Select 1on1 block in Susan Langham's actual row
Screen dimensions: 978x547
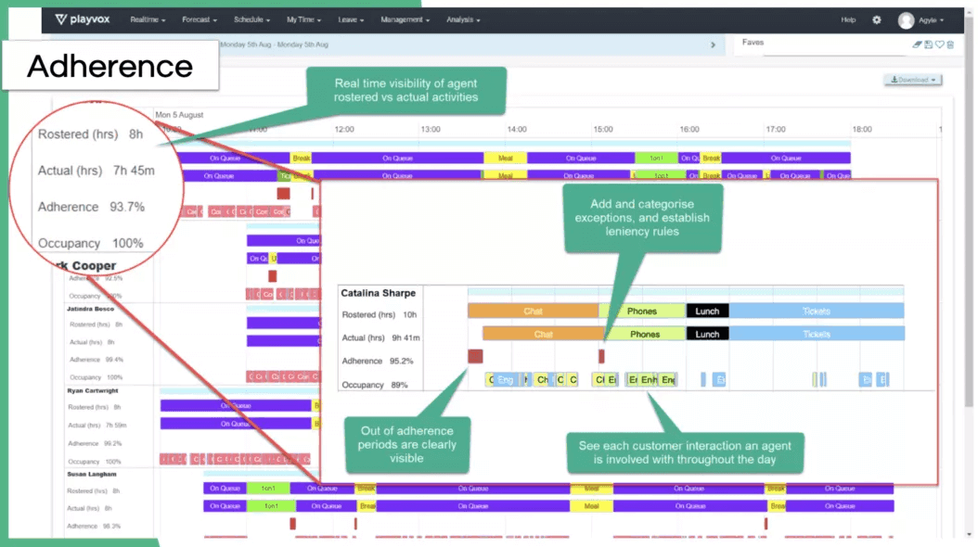click(x=271, y=506)
